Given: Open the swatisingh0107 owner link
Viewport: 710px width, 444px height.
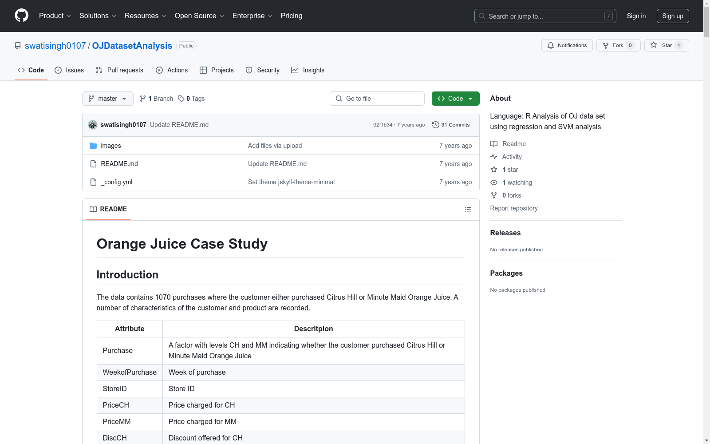Looking at the screenshot, I should coord(55,46).
